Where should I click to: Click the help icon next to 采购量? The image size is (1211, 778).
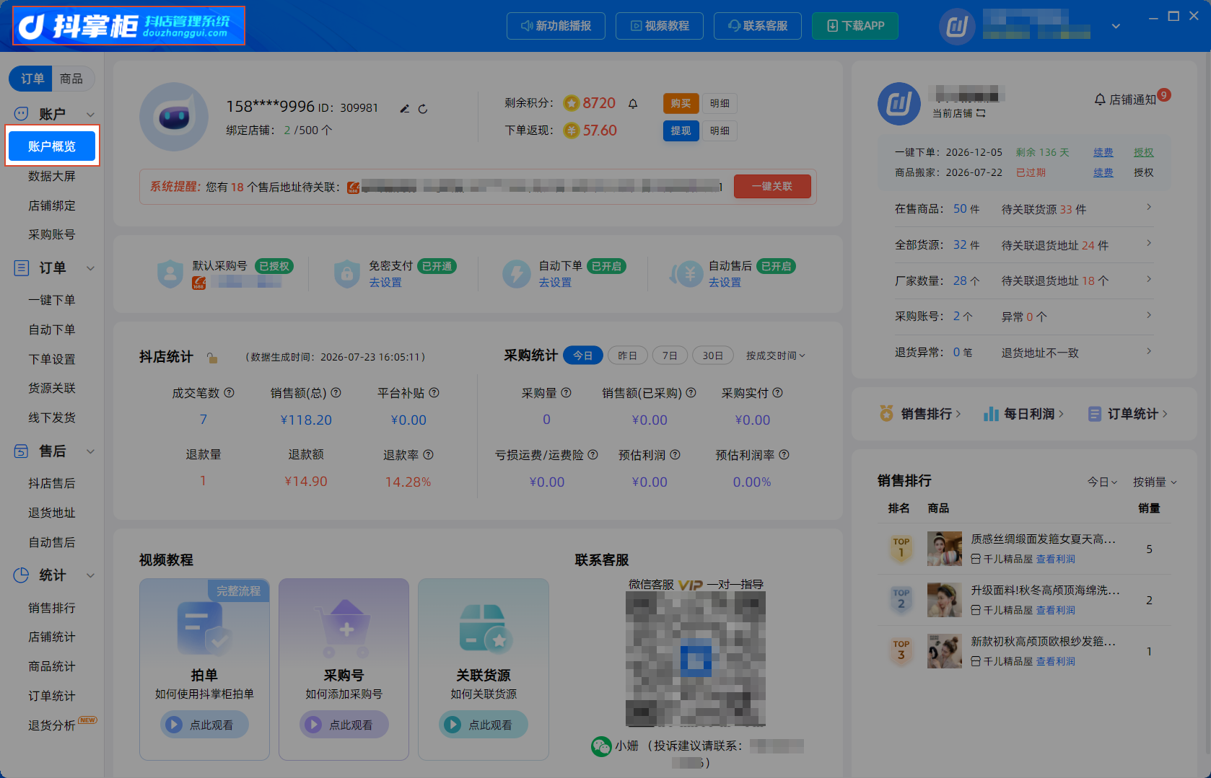pyautogui.click(x=567, y=393)
